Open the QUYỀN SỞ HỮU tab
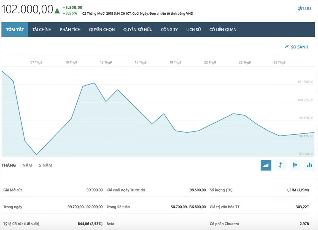318x230 pixels. tap(138, 30)
